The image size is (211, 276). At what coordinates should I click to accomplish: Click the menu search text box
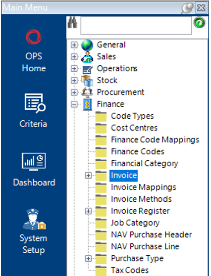pos(136,26)
